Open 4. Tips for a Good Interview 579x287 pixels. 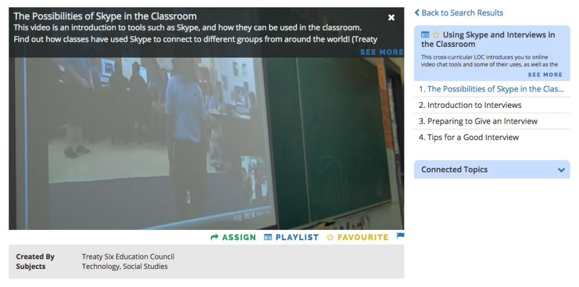[x=492, y=137]
